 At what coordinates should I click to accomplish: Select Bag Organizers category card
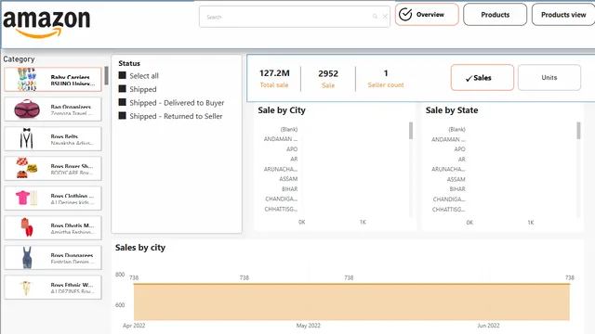click(x=53, y=109)
